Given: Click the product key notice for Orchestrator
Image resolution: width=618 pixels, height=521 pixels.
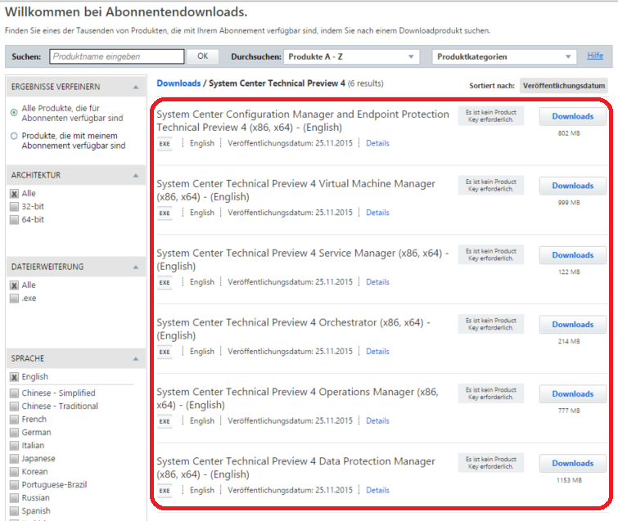Looking at the screenshot, I should click(x=490, y=324).
